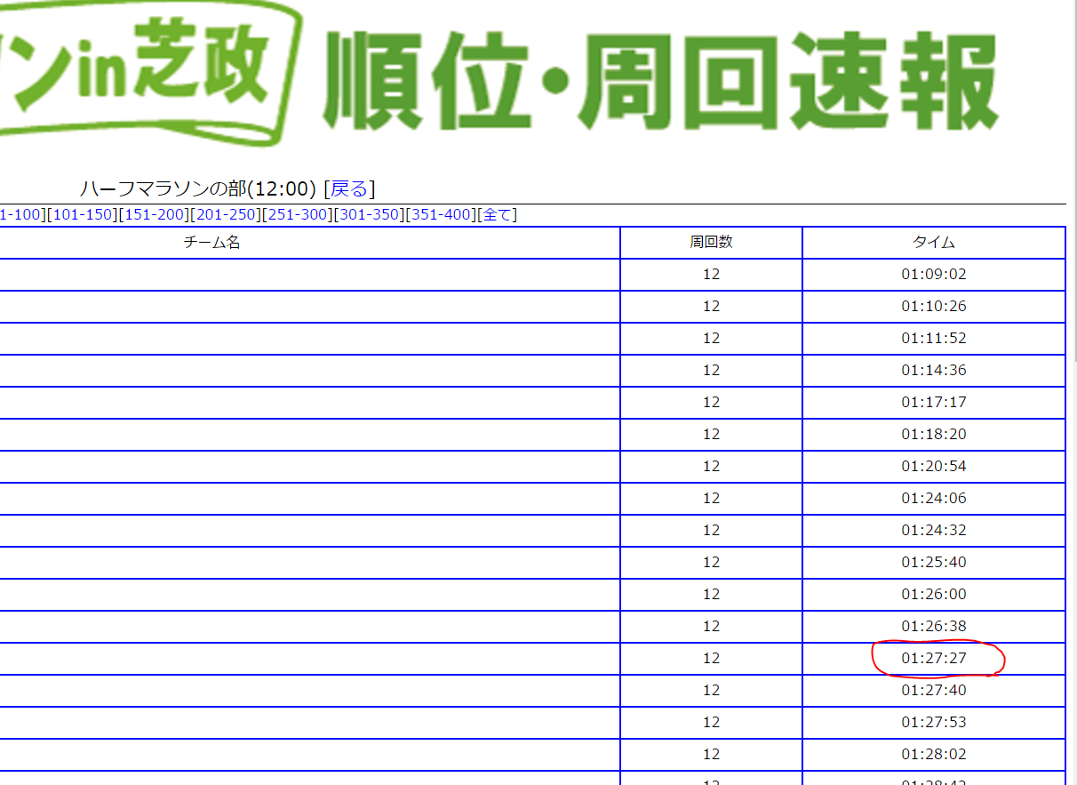Select the time 01:10:26 cell
Image resolution: width=1077 pixels, height=785 pixels.
tap(934, 307)
